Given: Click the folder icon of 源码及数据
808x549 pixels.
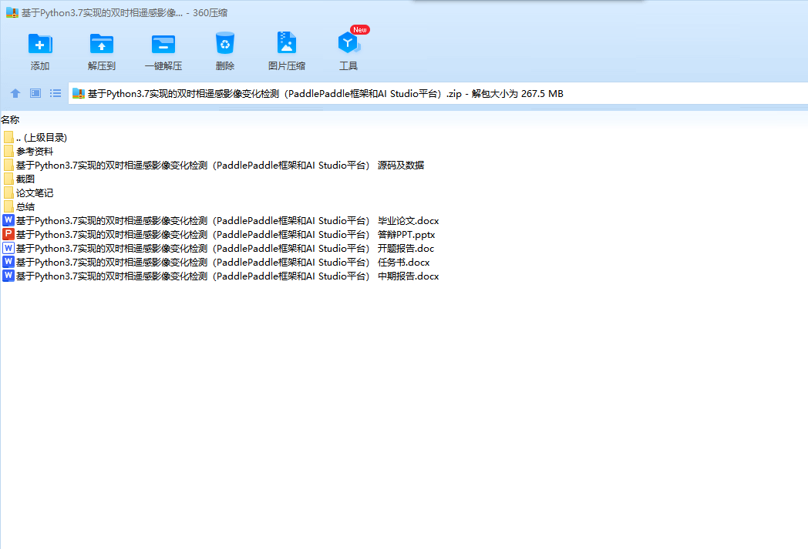Looking at the screenshot, I should (8, 166).
